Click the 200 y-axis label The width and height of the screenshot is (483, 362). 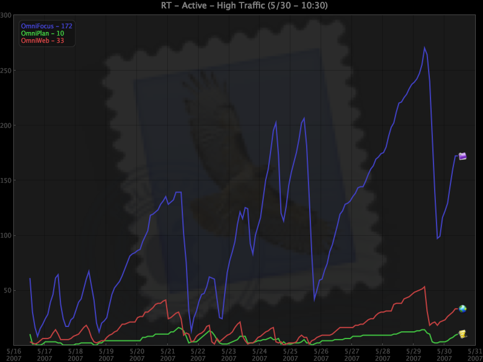tap(6, 125)
